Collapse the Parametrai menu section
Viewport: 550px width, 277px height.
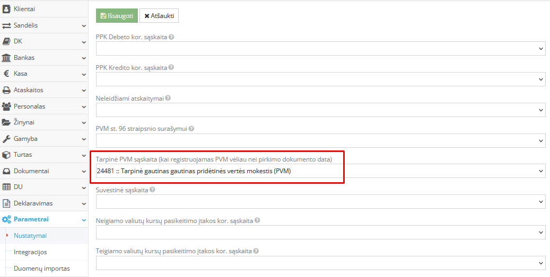(84, 219)
